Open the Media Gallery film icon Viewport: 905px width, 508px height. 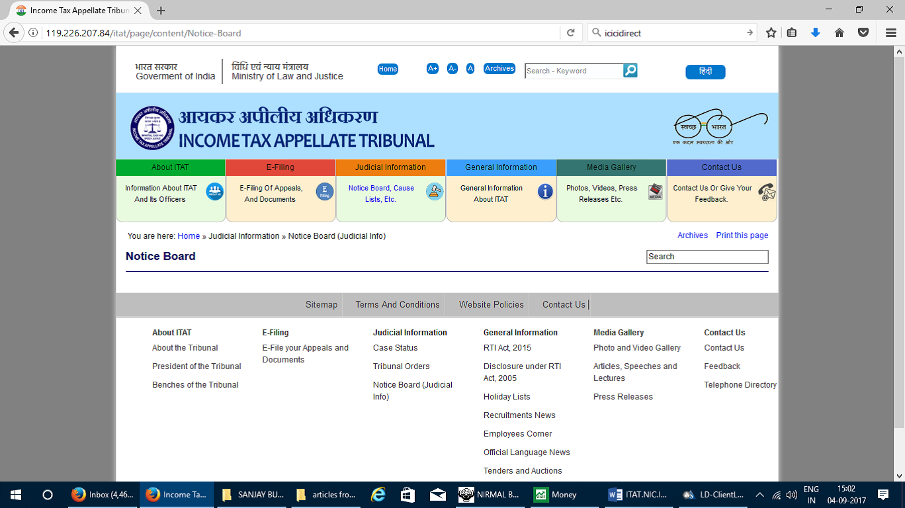click(x=655, y=192)
